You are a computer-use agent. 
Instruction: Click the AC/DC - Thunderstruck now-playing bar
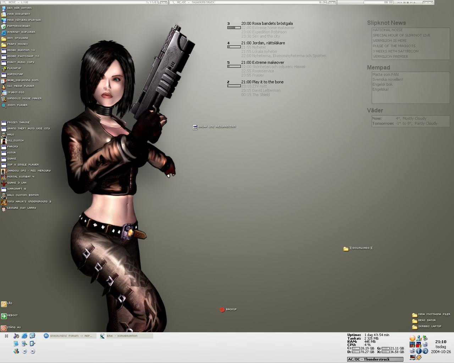point(375,359)
